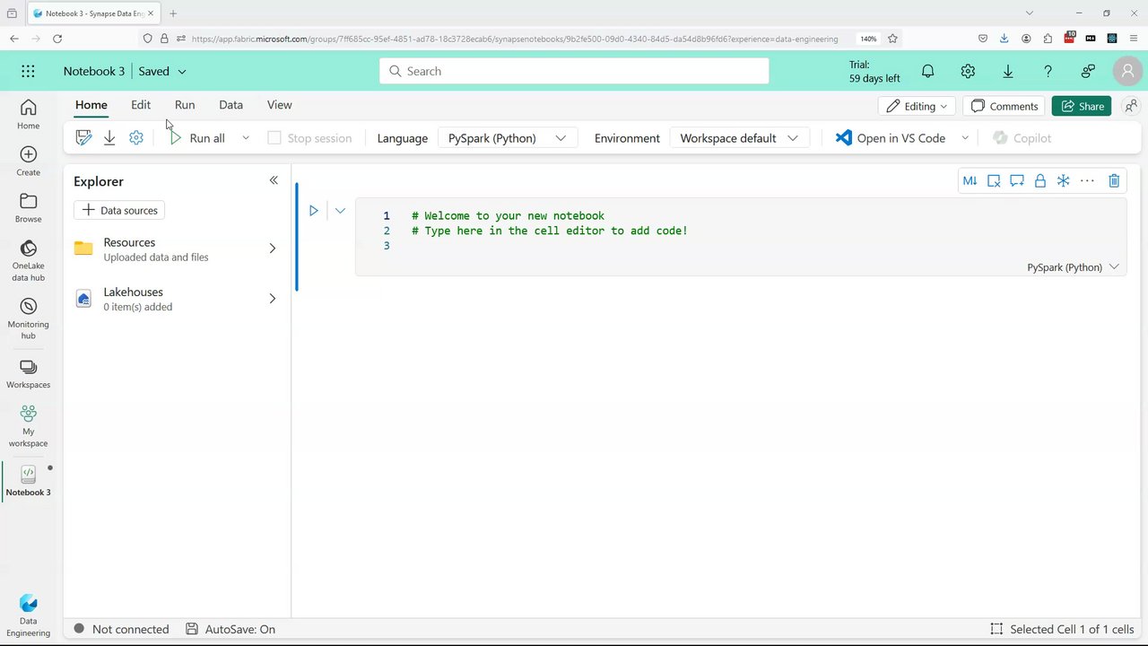Add Data sources in Explorer
The width and height of the screenshot is (1148, 646).
pyautogui.click(x=119, y=210)
